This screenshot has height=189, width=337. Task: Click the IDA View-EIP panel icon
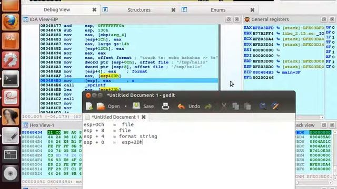[26, 19]
